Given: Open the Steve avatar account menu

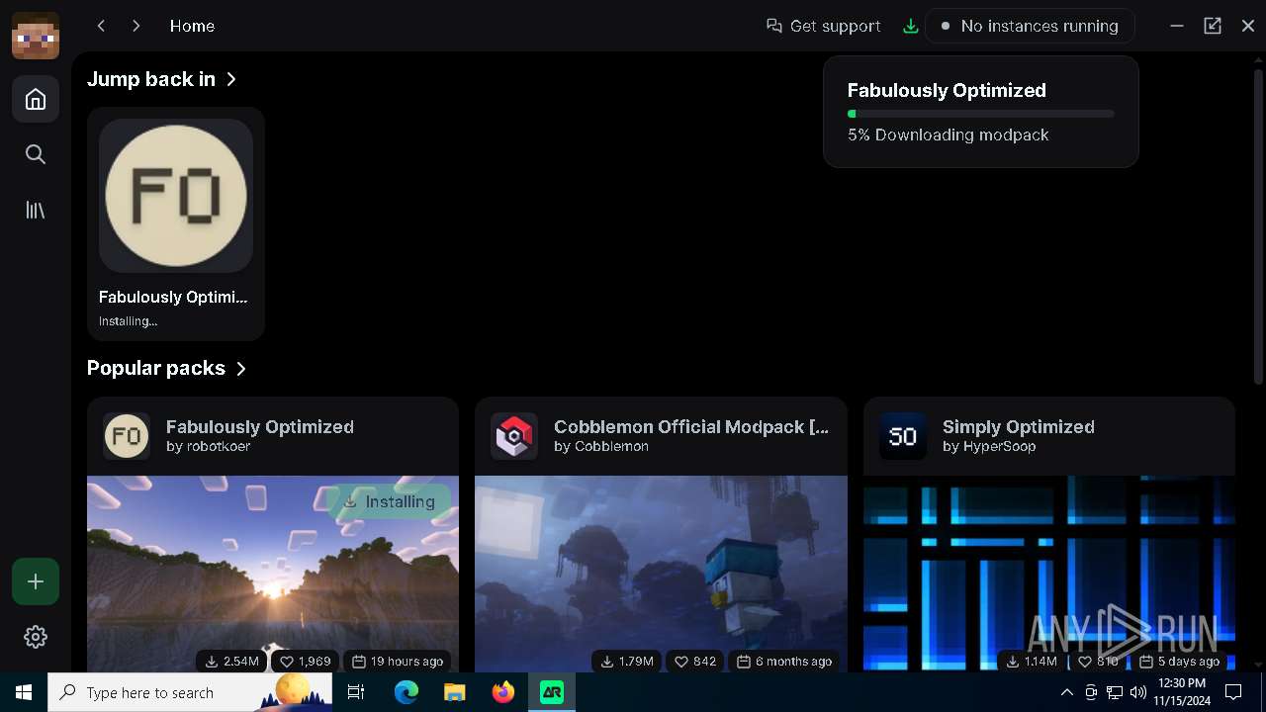Looking at the screenshot, I should tap(36, 36).
